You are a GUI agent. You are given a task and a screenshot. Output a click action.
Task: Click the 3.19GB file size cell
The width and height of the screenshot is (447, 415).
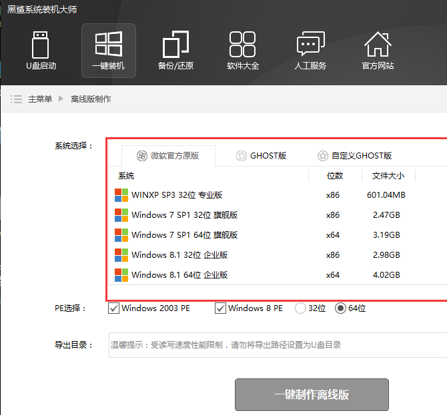click(x=386, y=235)
